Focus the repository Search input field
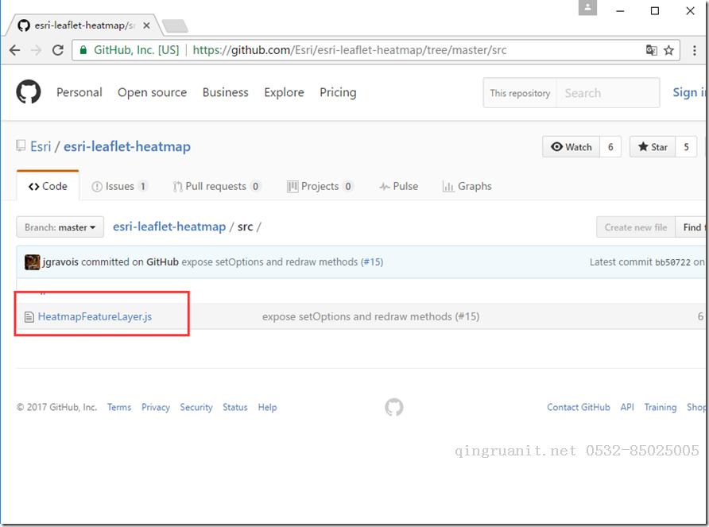Viewport: 709px width, 527px height. [607, 93]
